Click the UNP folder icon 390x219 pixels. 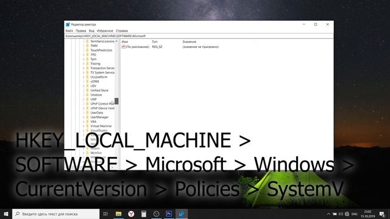[x=87, y=99]
